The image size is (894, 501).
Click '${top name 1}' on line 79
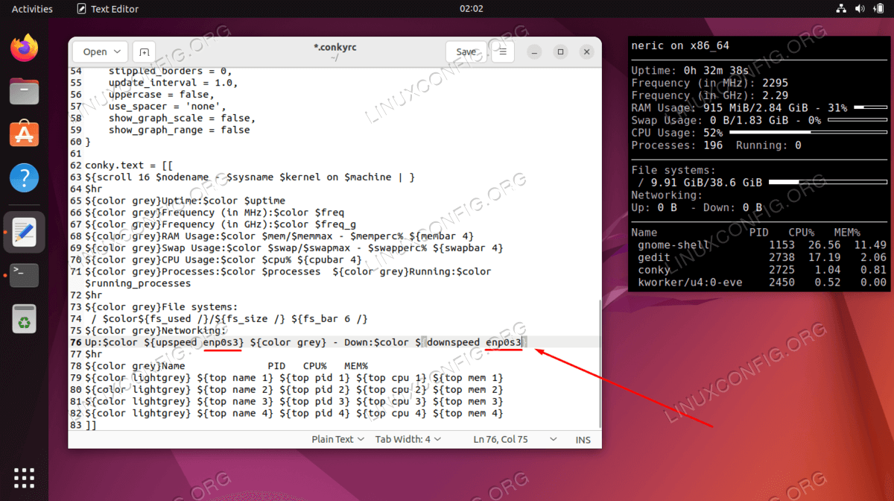[237, 378]
